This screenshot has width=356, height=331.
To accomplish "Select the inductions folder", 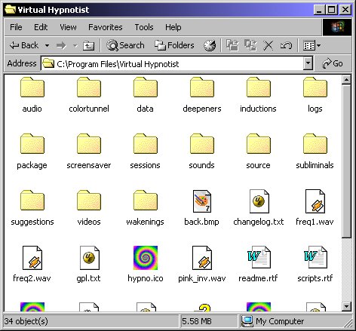I will point(259,95).
